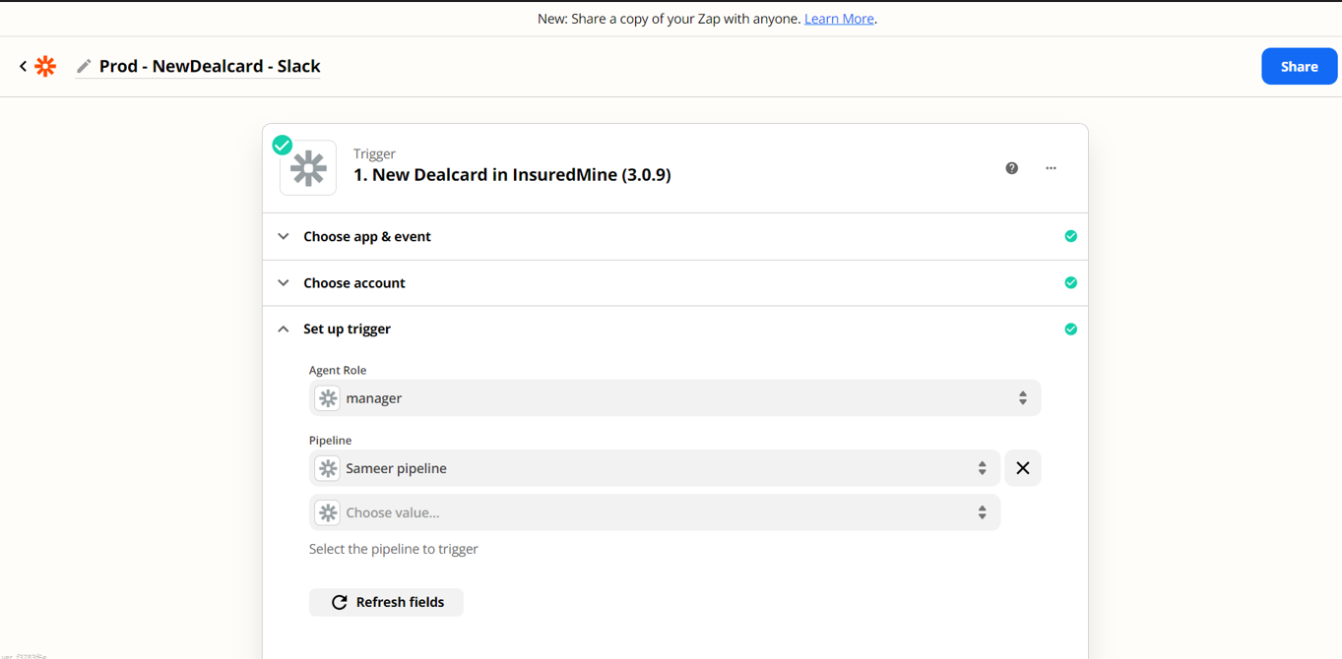1342x659 pixels.
Task: Expand the Choose app & event section
Action: 675,236
